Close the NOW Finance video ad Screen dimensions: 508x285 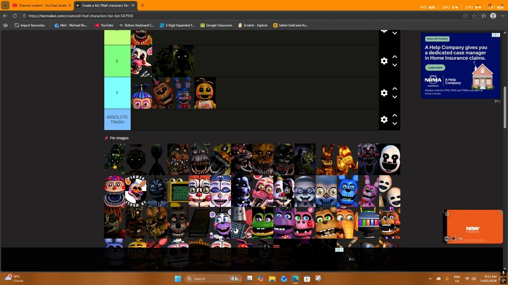447,214
